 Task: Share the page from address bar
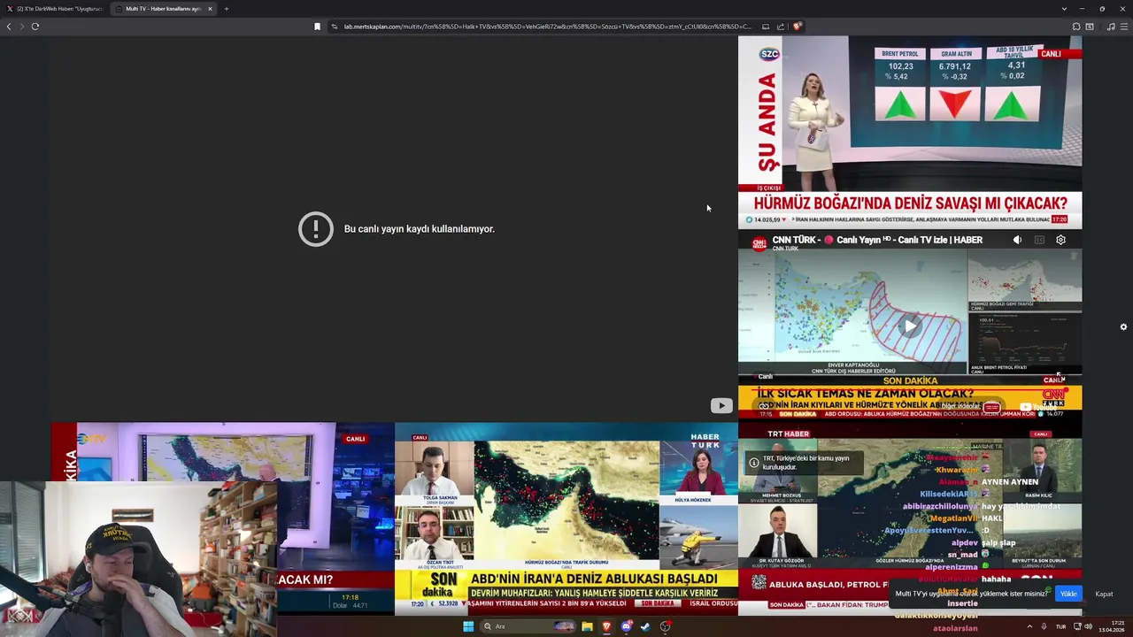781,27
